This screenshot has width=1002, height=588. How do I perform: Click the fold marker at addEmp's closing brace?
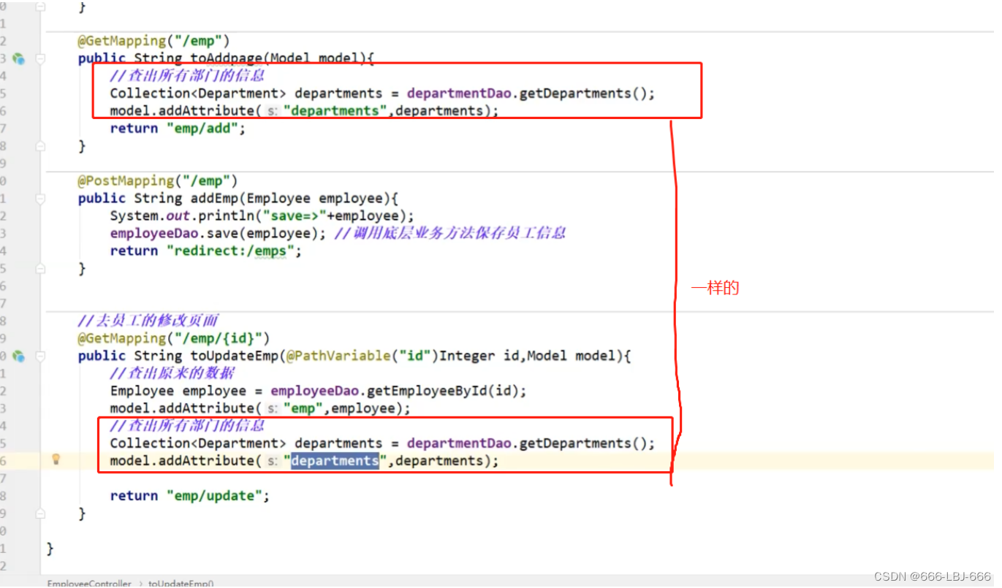(40, 269)
